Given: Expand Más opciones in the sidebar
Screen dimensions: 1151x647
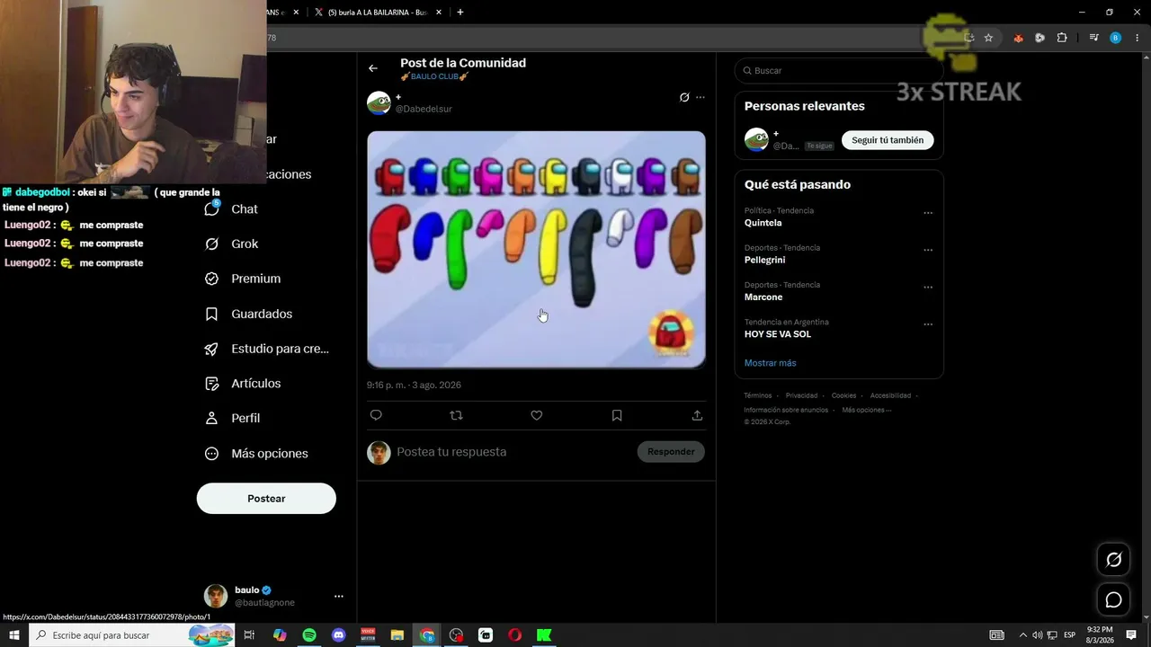Looking at the screenshot, I should point(256,454).
